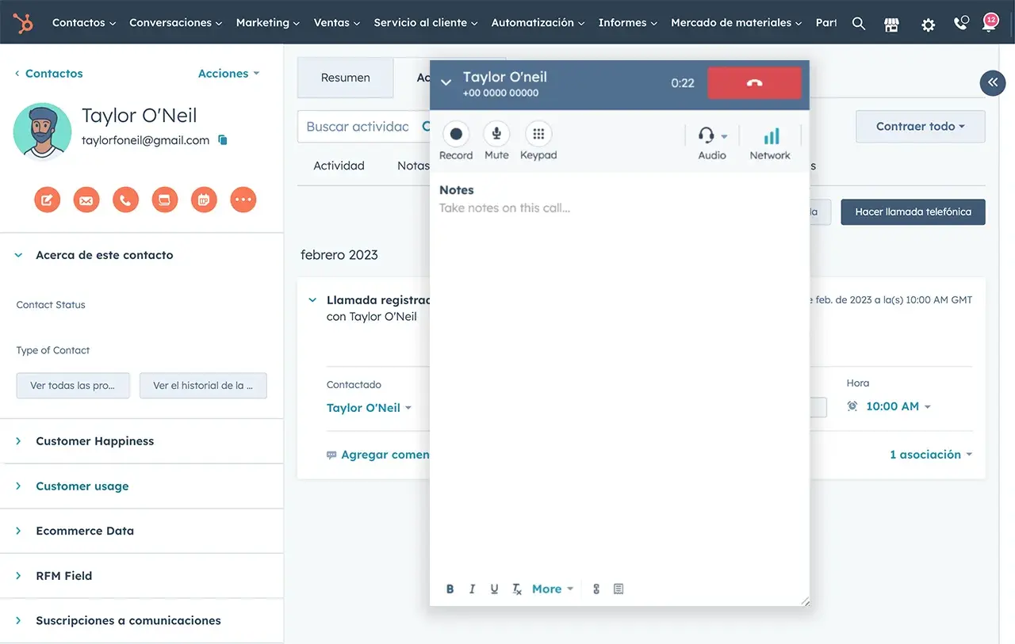Click the phone calling icon in top bar
This screenshot has height=644, width=1015.
960,23
